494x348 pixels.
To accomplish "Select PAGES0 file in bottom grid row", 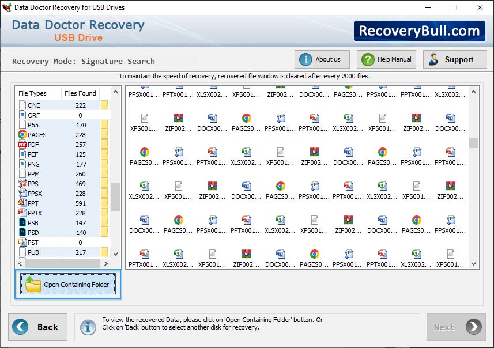I will [x=314, y=258].
